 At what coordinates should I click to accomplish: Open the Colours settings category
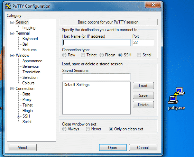point(28,83)
